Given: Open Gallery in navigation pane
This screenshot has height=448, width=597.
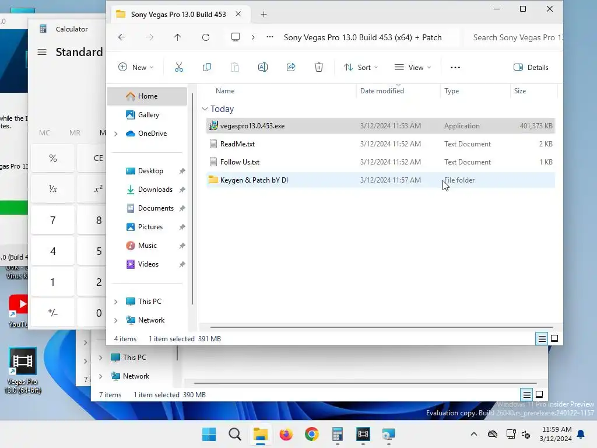Looking at the screenshot, I should coord(148,115).
